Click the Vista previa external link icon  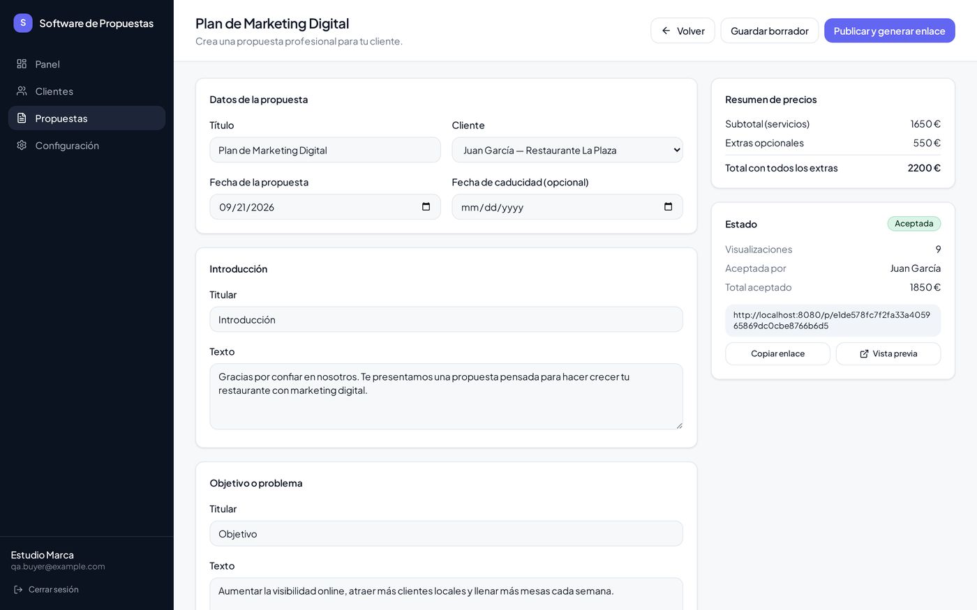864,354
